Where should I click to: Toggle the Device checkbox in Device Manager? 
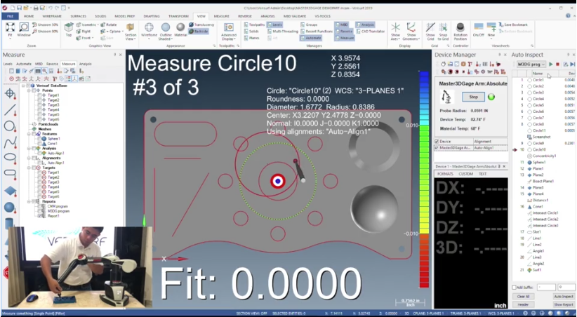pyautogui.click(x=437, y=141)
